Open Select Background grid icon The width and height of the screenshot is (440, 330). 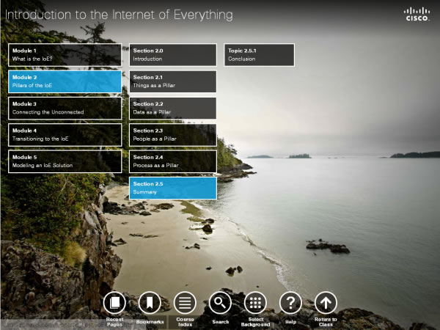255,302
